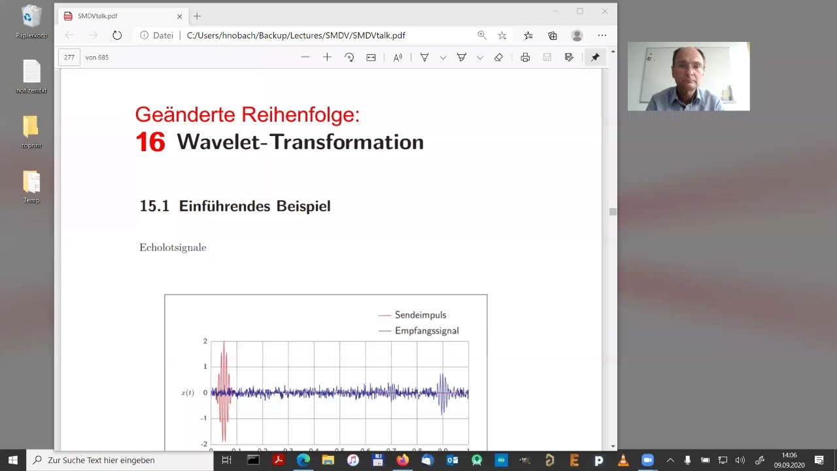Open VLC media player from taskbar
Viewport: 837px width, 471px height.
tap(623, 460)
